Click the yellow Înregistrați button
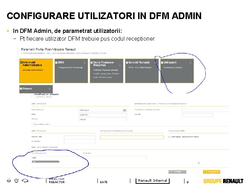The height and width of the screenshot is (187, 250). pyautogui.click(x=211, y=172)
